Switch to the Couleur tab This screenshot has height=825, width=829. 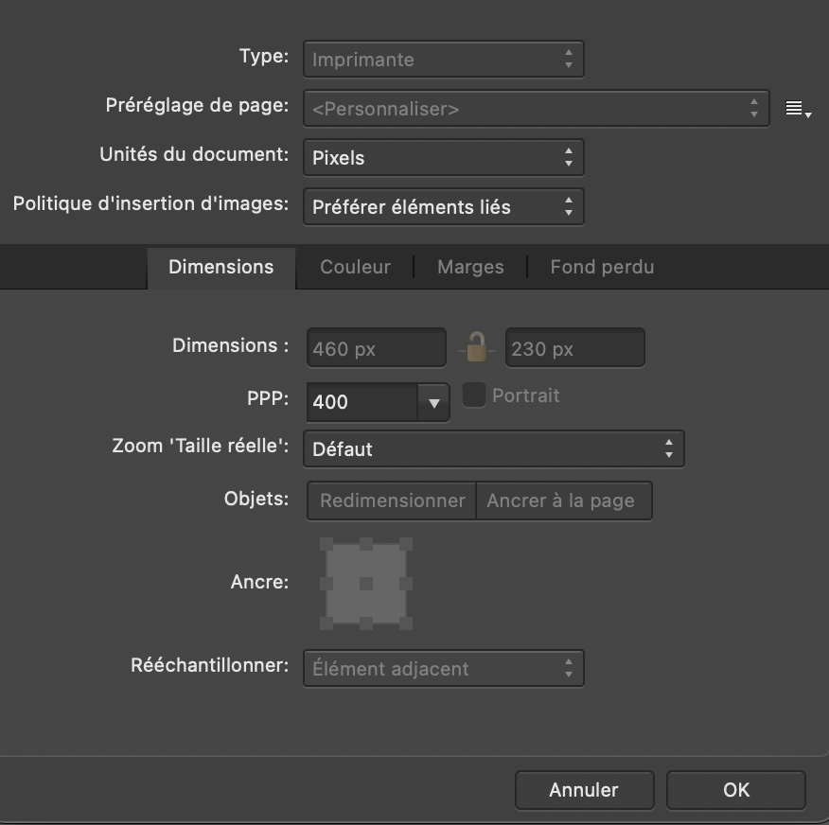[x=355, y=267]
